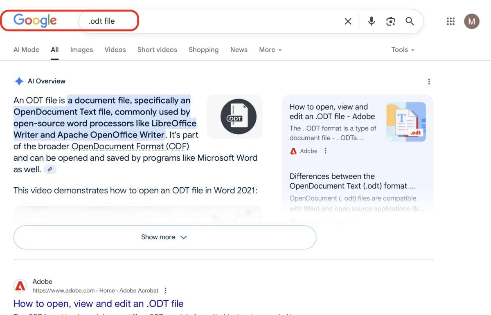Open Google Lens image search icon
This screenshot has width=491, height=315.
click(391, 21)
